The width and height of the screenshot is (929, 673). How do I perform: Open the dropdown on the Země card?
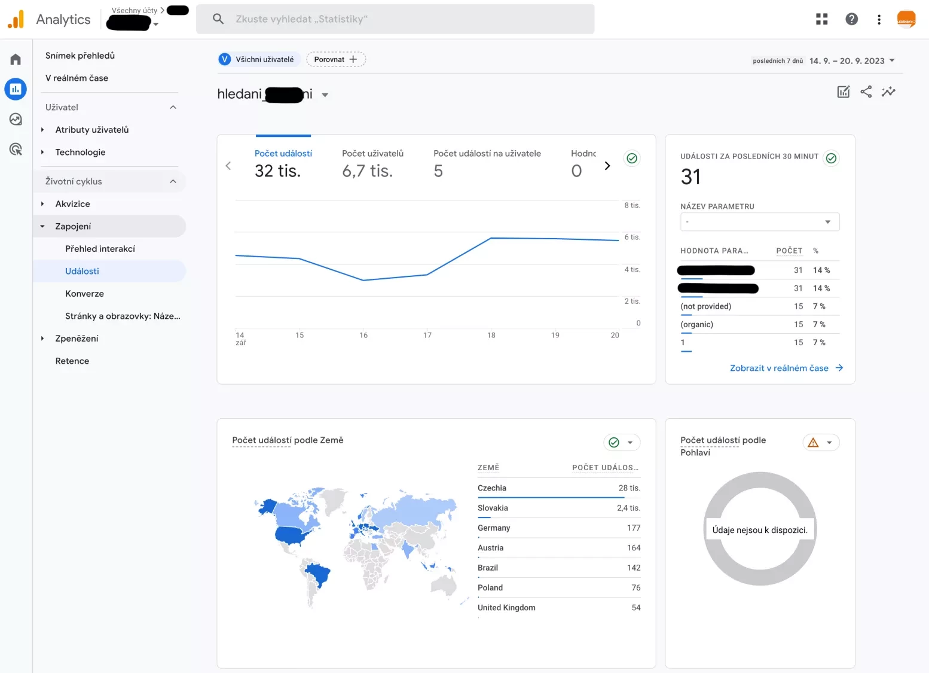(x=630, y=443)
